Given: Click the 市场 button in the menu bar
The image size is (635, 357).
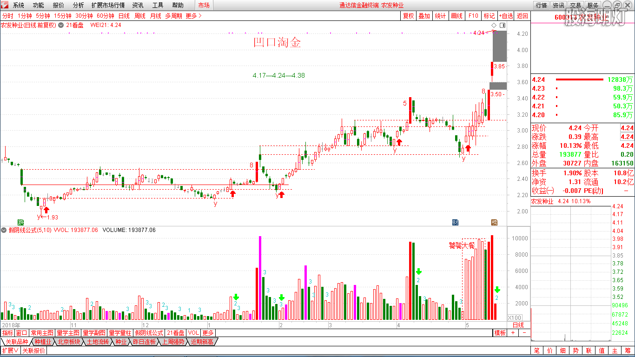Looking at the screenshot, I should click(204, 5).
